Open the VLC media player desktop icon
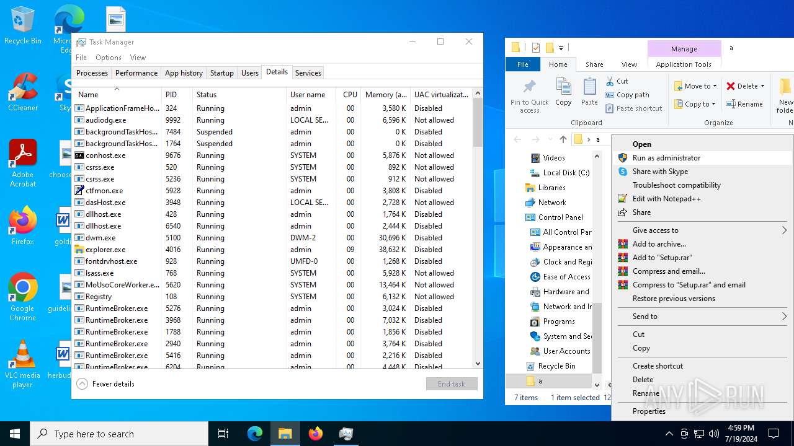794x446 pixels. point(22,364)
